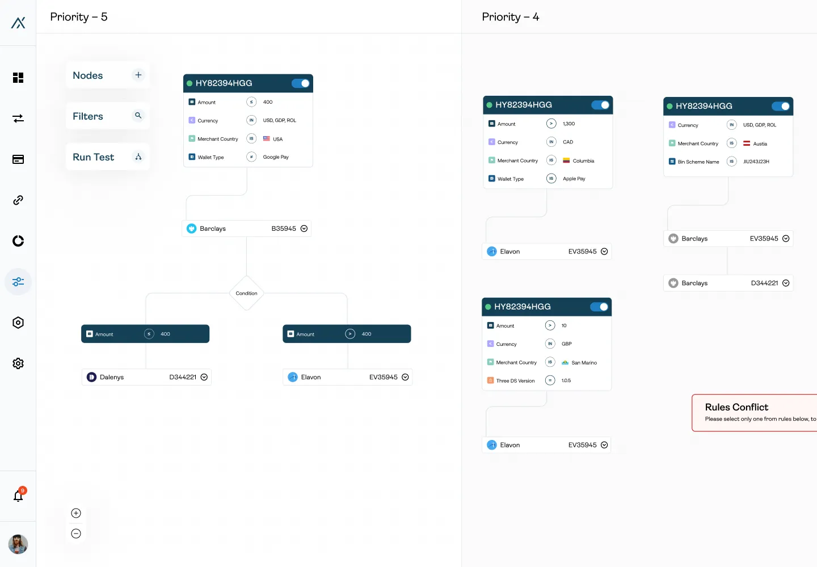Open the card payments sidebar icon

tap(18, 159)
